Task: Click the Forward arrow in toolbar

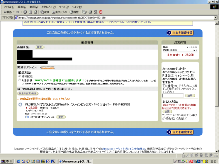Action: point(17,12)
